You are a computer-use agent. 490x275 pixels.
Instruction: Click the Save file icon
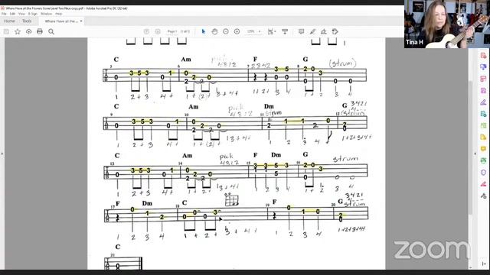[6, 31]
